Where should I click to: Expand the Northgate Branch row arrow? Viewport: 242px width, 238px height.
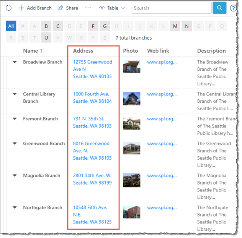point(15,208)
